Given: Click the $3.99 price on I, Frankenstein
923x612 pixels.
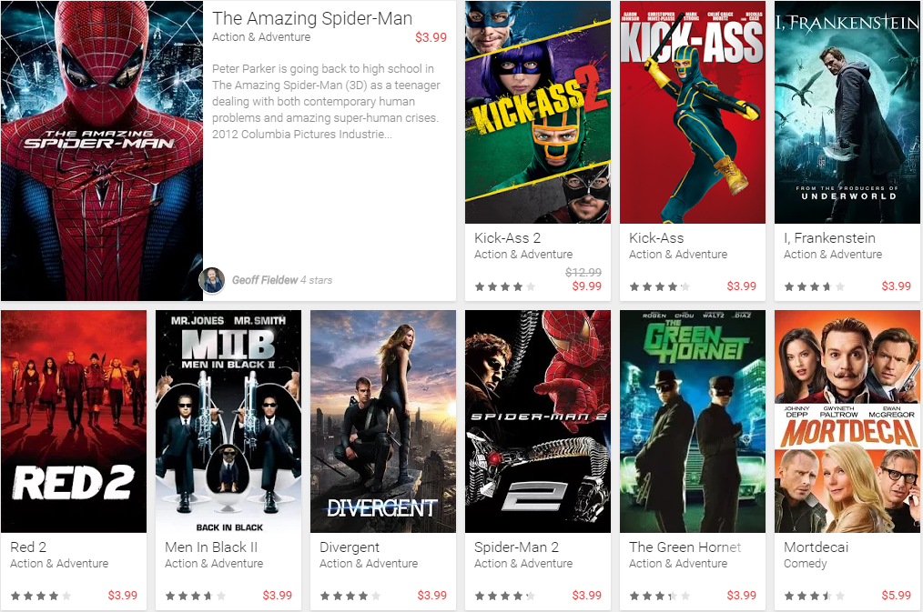Looking at the screenshot, I should tap(896, 286).
